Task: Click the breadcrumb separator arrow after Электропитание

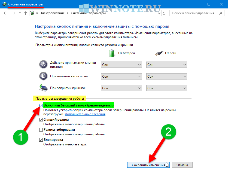Action: click(68, 13)
